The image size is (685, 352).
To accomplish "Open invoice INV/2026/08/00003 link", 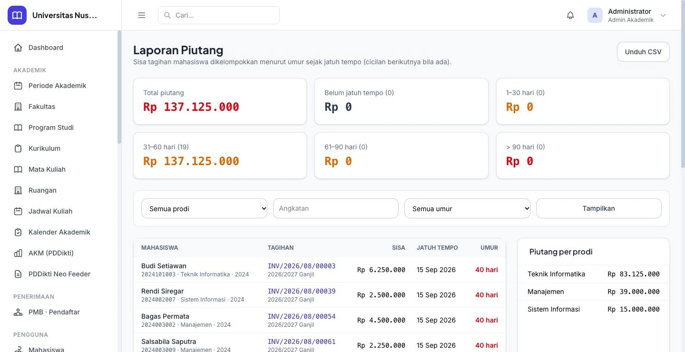I will pos(302,266).
